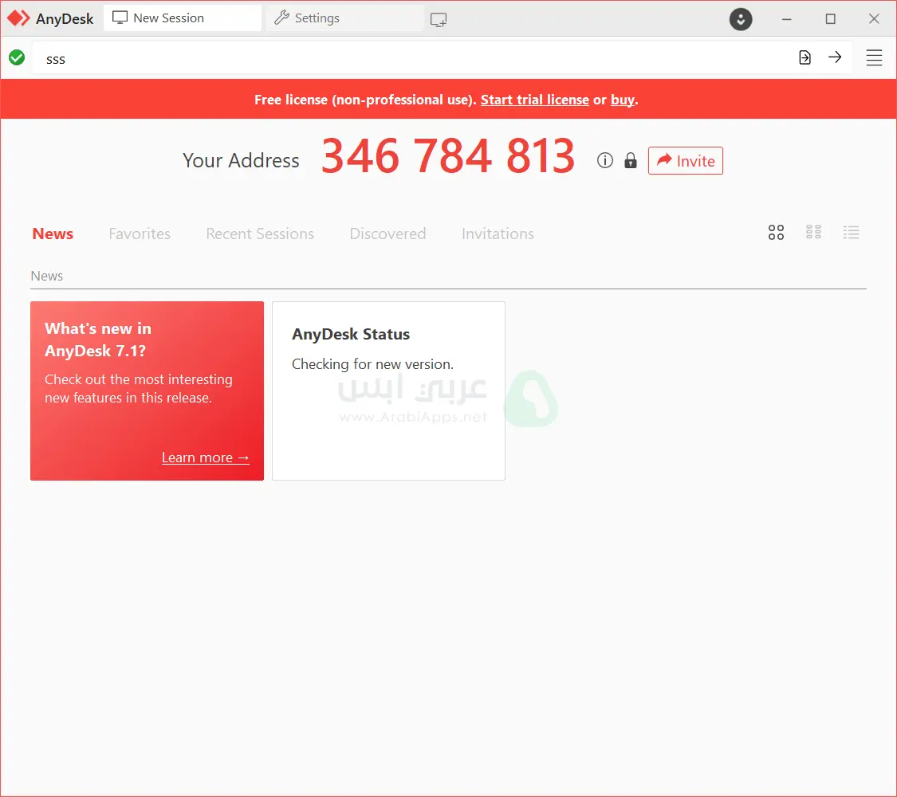Click the file transfer icon
Image resolution: width=897 pixels, height=797 pixels.
tap(805, 57)
